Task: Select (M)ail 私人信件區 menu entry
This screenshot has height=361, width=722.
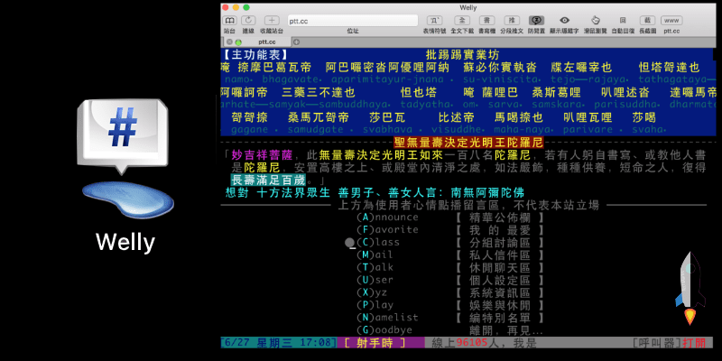Action: point(450,255)
